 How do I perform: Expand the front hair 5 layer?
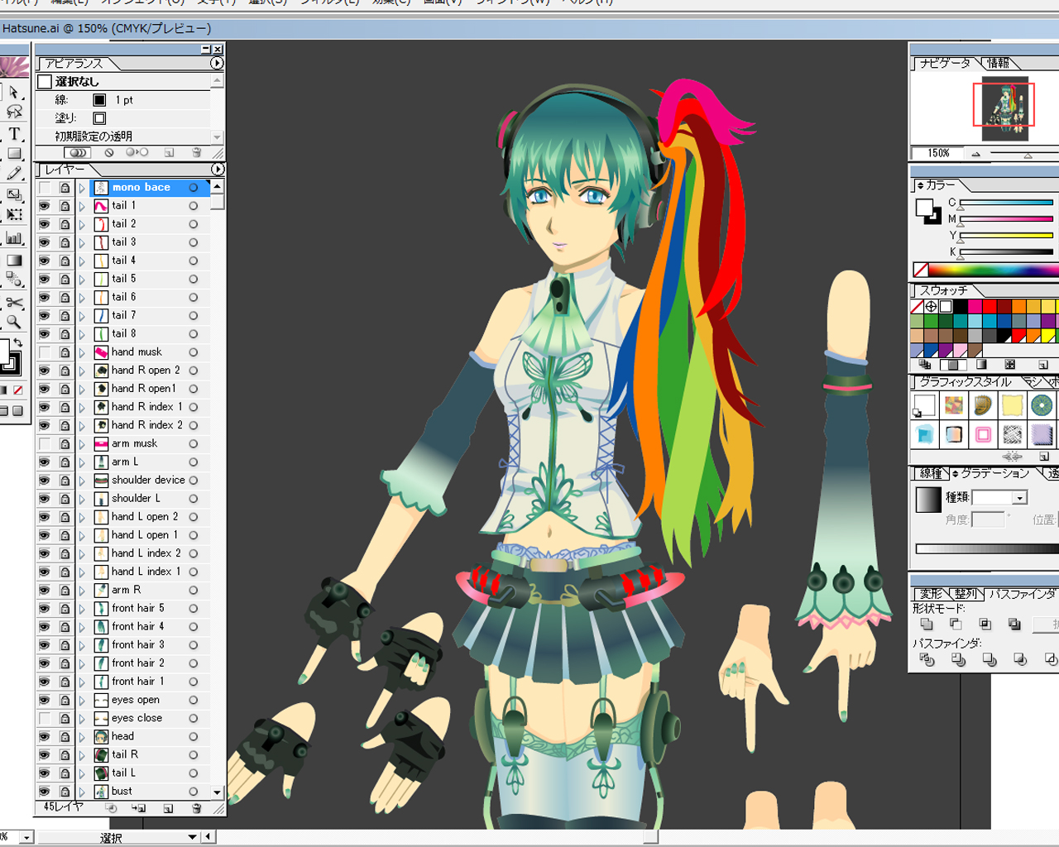pos(83,609)
